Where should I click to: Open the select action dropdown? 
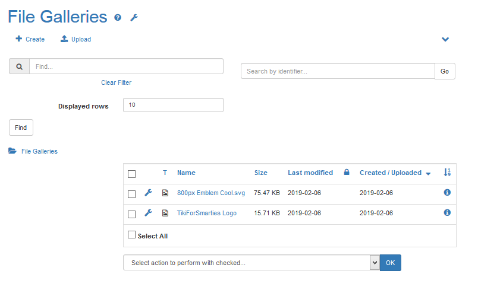[251, 263]
